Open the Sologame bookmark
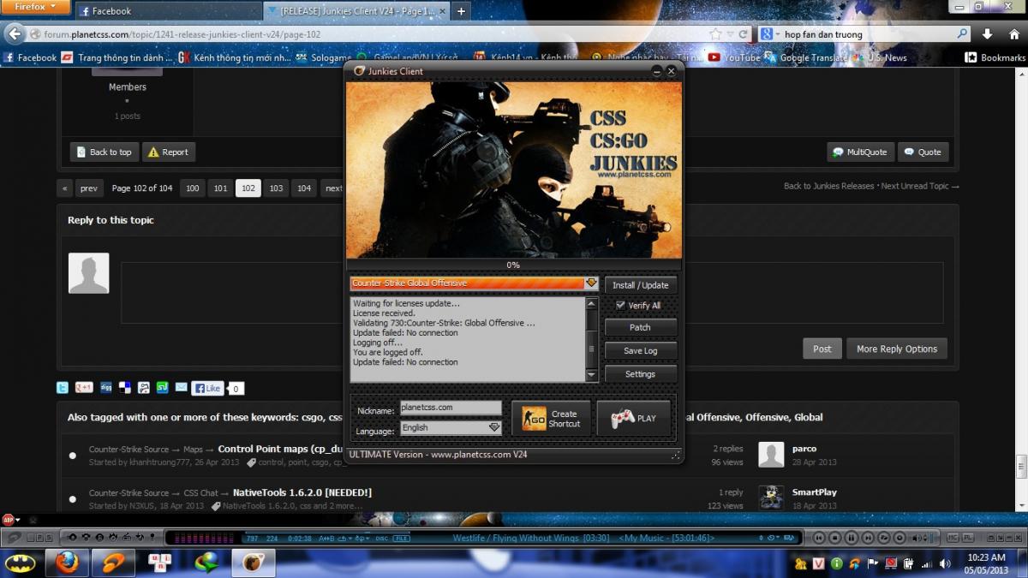 324,57
